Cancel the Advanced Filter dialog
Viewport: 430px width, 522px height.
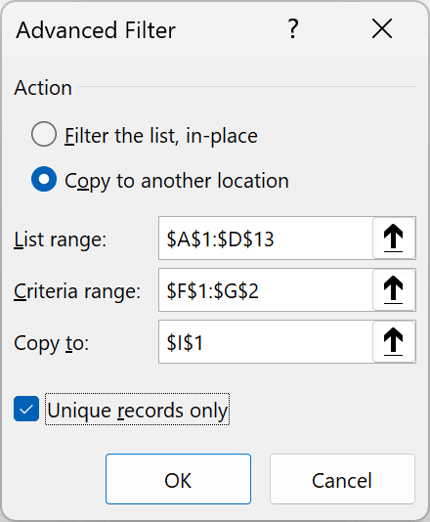pos(342,479)
